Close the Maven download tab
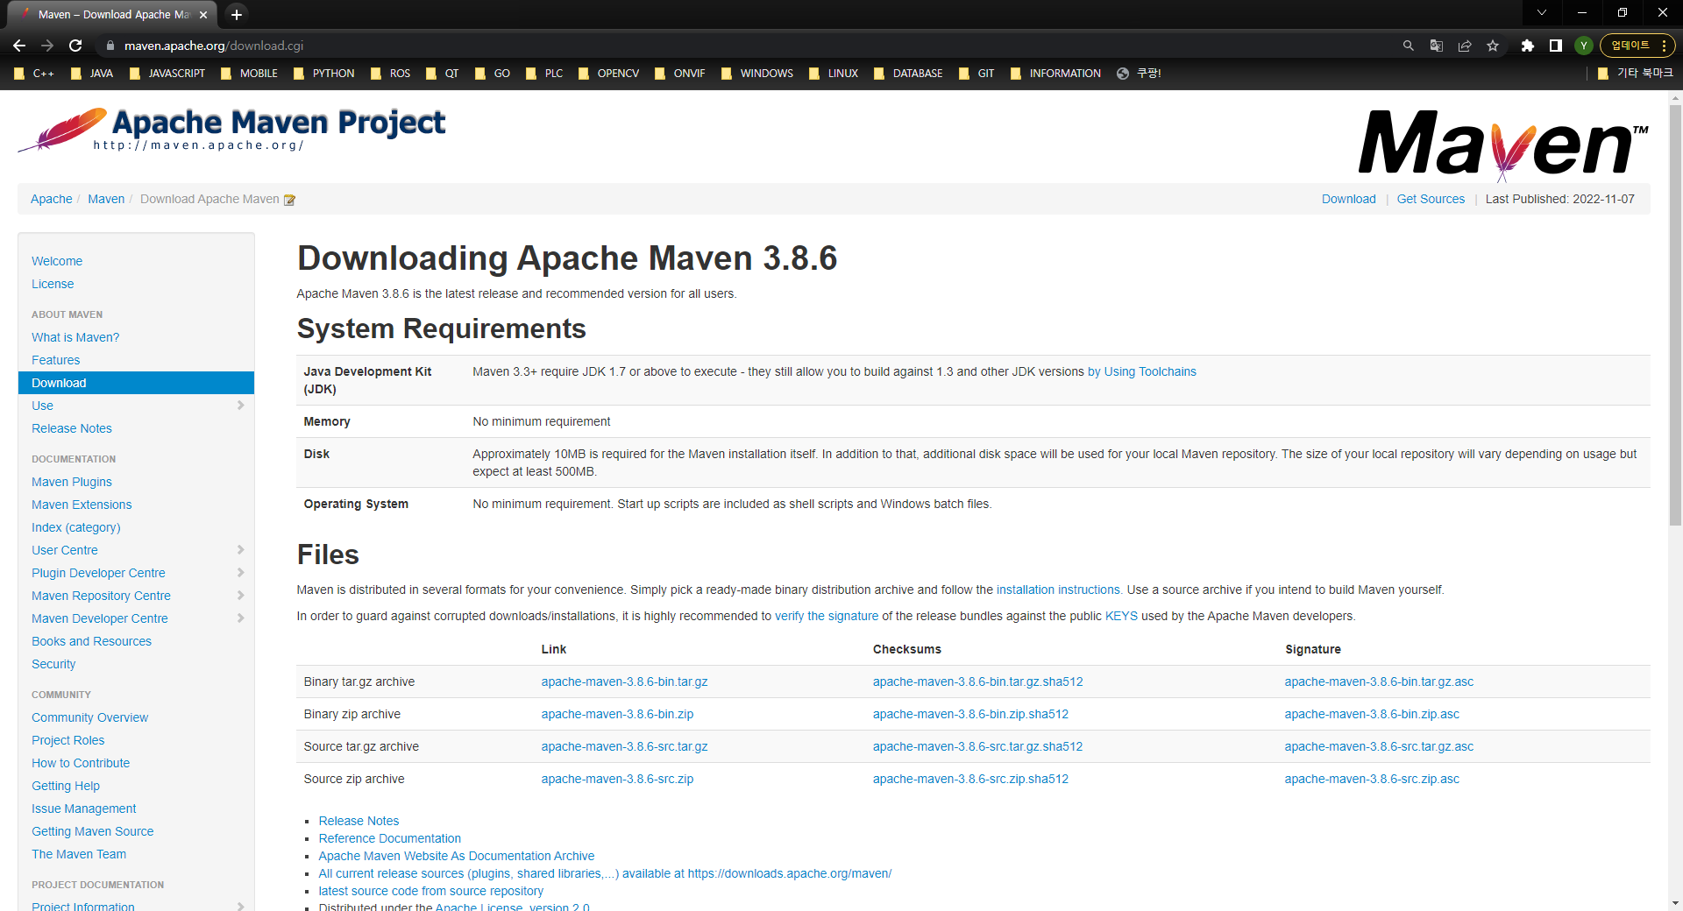1683x911 pixels. pos(203,15)
